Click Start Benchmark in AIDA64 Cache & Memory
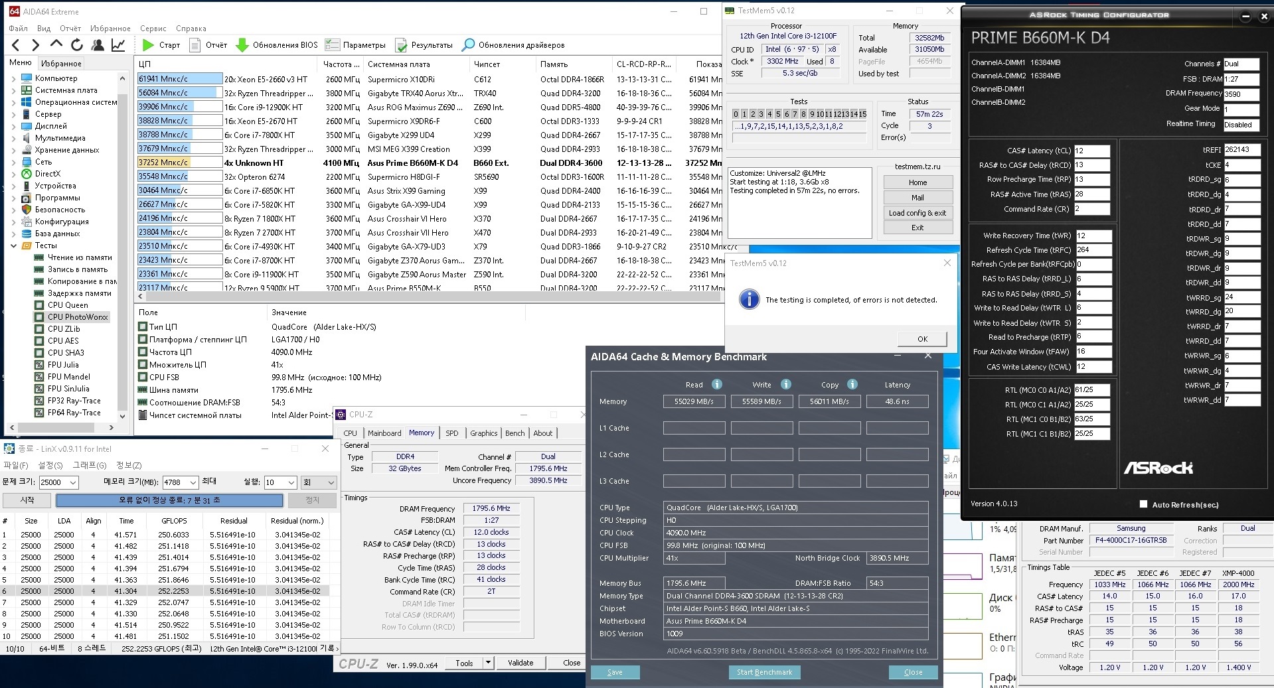The image size is (1274, 688). click(x=764, y=672)
